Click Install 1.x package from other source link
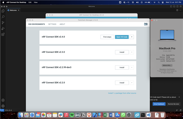Screen dimensions: 183x119 click(x=122, y=93)
